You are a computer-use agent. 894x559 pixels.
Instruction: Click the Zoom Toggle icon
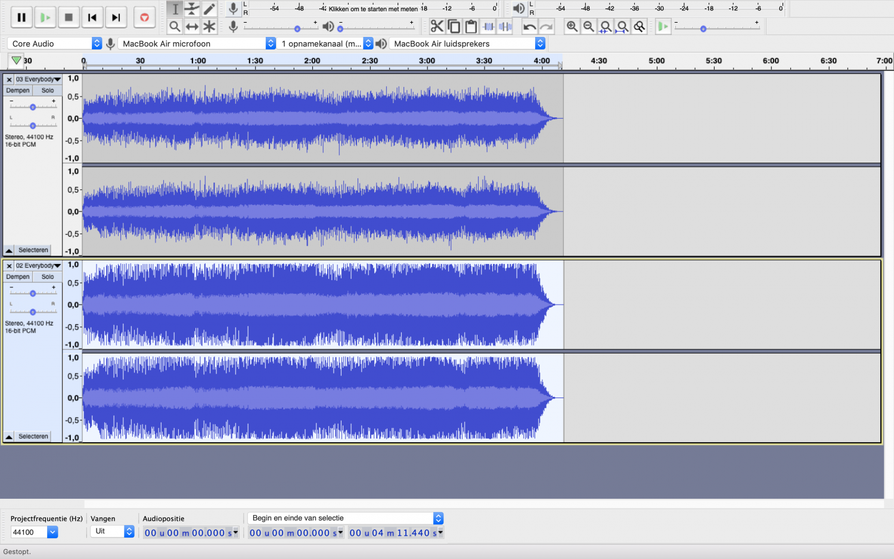[640, 26]
